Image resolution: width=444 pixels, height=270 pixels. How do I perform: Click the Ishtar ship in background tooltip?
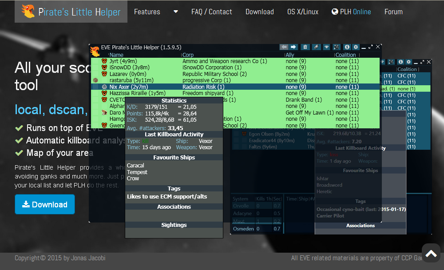(x=322, y=179)
